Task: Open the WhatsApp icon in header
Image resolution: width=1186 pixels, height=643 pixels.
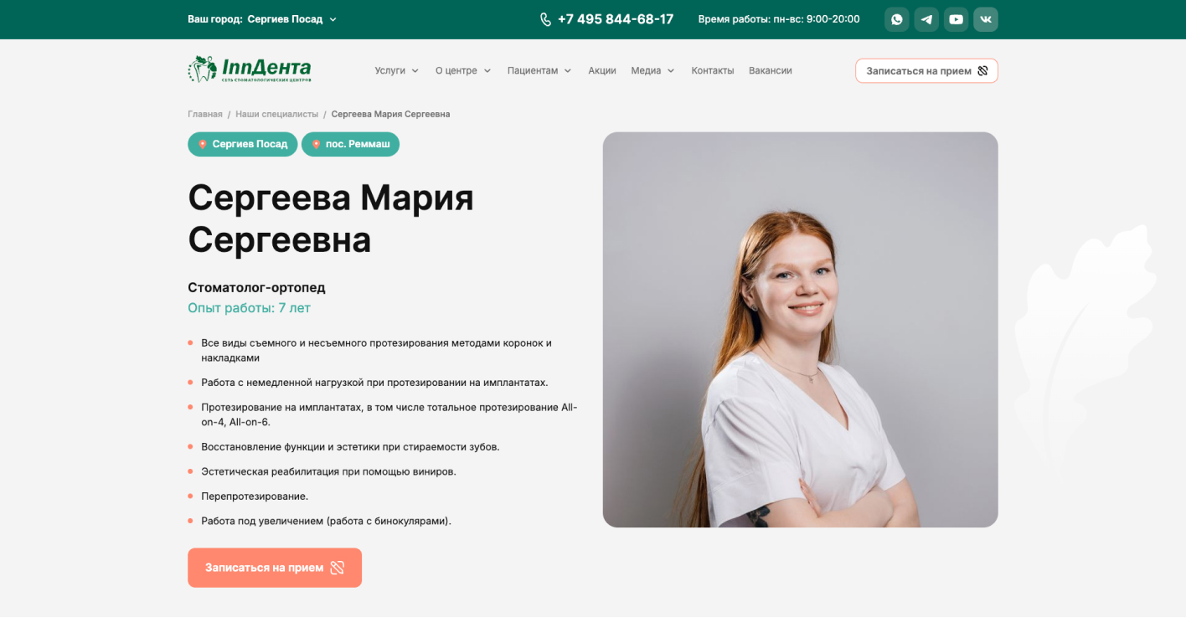Action: click(x=897, y=19)
